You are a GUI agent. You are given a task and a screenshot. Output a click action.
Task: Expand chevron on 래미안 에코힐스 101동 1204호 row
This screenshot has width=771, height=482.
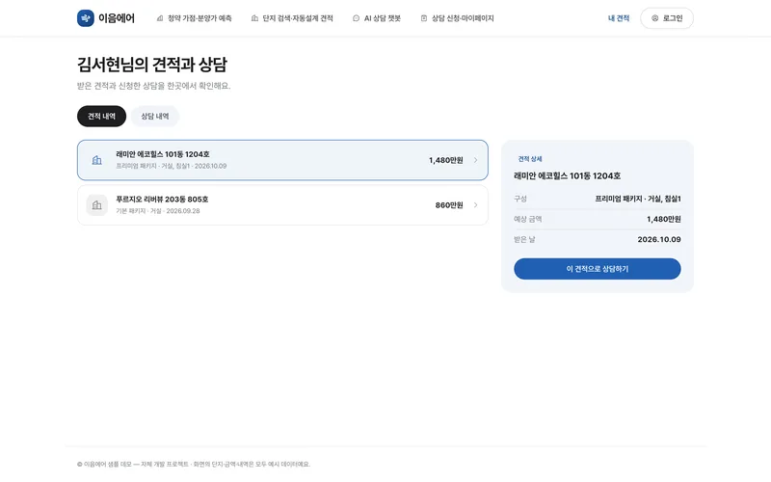(x=475, y=160)
